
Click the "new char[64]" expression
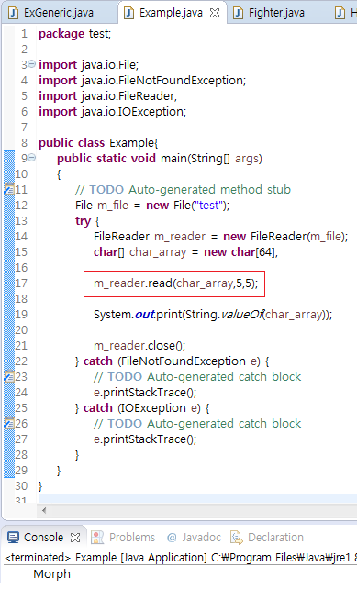pos(240,251)
